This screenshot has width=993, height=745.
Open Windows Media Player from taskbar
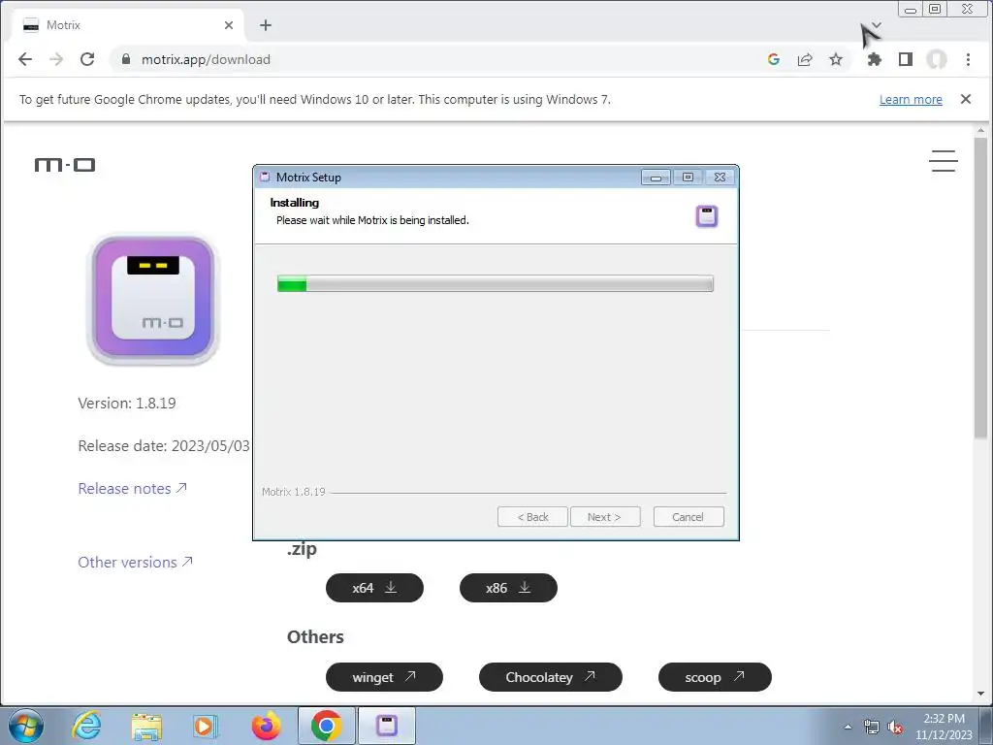click(x=206, y=726)
